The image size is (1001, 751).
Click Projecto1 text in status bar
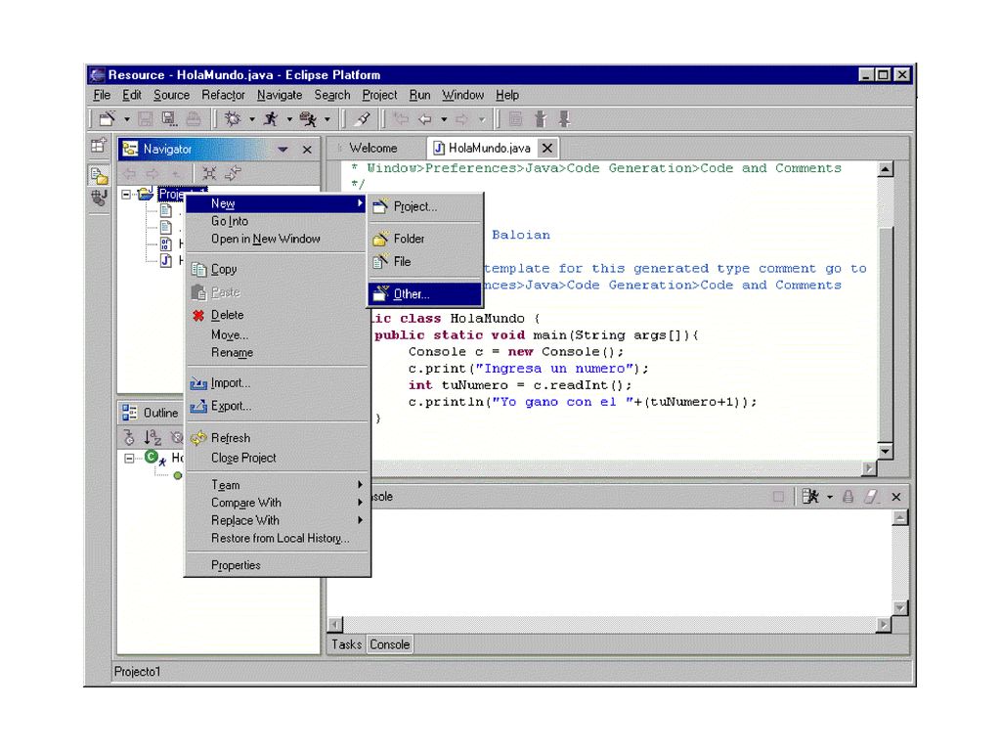[x=137, y=672]
